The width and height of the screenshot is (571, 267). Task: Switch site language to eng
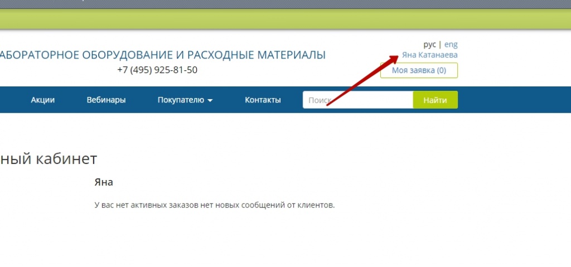tap(451, 45)
